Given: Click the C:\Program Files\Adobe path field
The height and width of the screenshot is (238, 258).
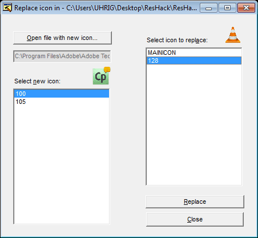Looking at the screenshot, I should point(62,56).
